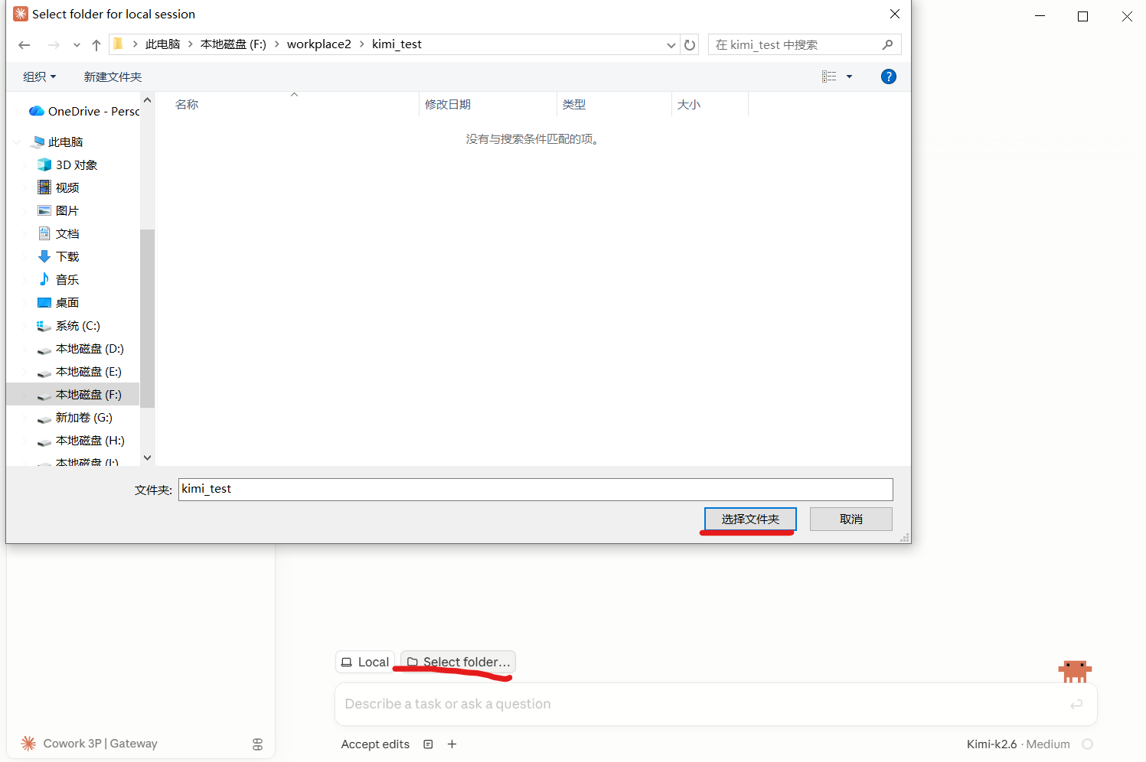Open Accept edits mode selector
Image resolution: width=1146 pixels, height=762 pixels.
click(375, 744)
